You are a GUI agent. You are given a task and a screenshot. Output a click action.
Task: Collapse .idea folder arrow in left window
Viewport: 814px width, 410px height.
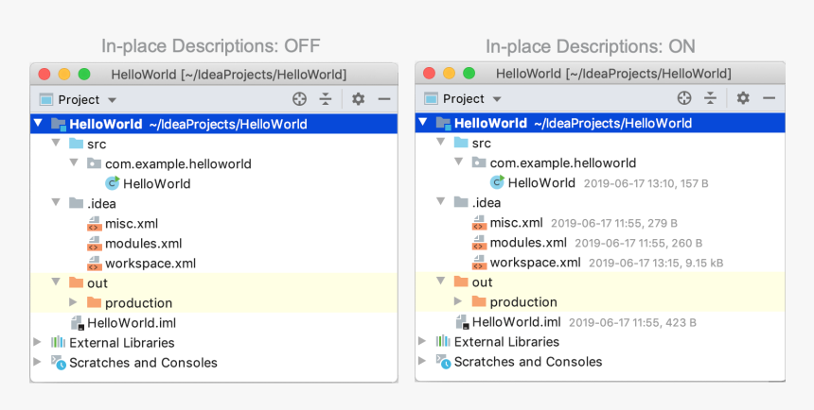click(x=56, y=203)
